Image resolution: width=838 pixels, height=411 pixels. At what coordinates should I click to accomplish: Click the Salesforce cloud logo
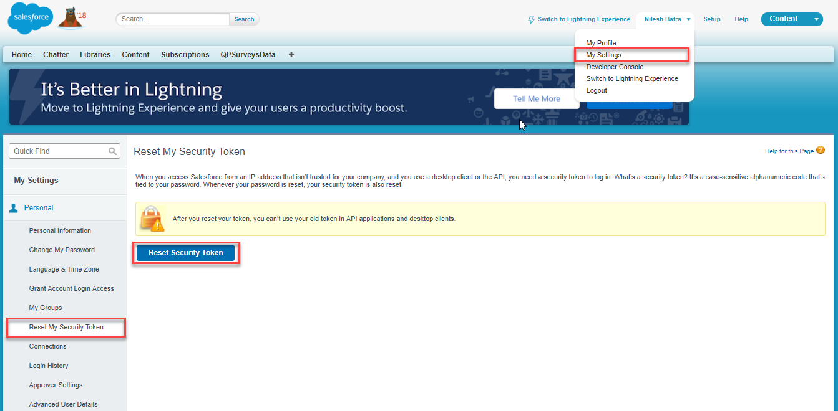pos(30,18)
